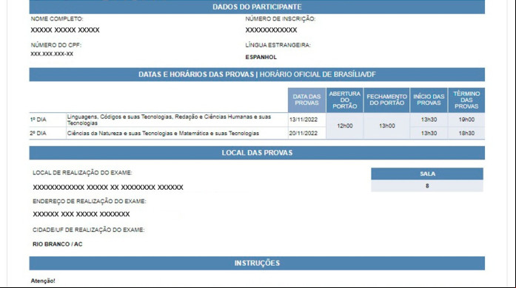Select the 19h00 end time cell
The image size is (516, 288).
coord(466,120)
